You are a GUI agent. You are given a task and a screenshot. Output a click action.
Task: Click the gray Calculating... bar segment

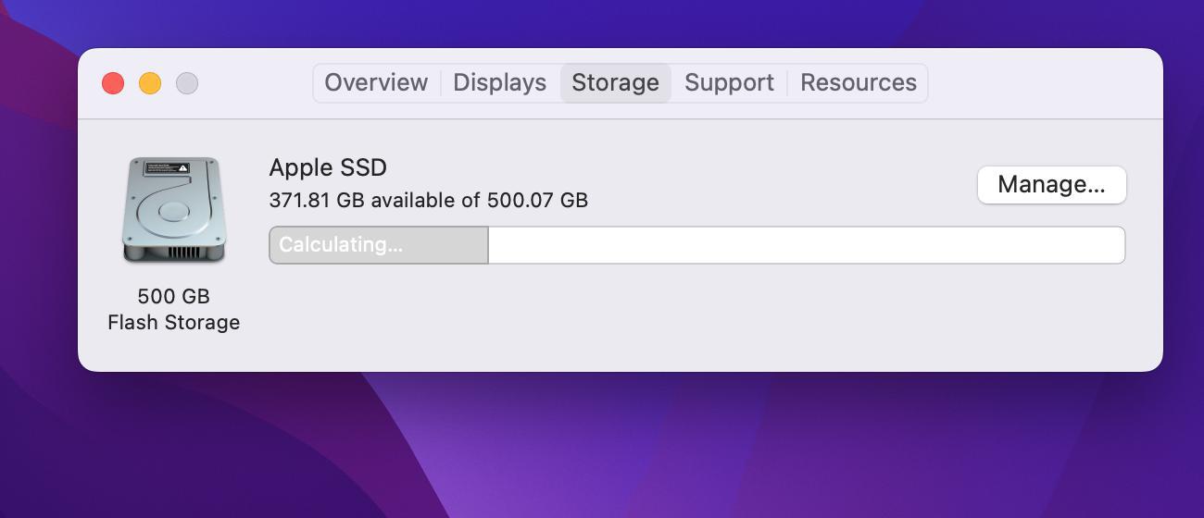pos(379,245)
